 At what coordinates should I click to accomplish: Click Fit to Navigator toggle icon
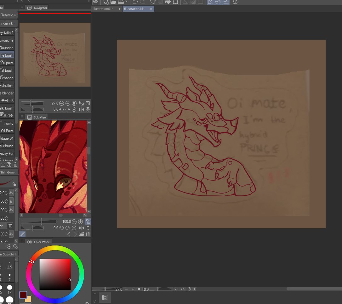(82, 103)
